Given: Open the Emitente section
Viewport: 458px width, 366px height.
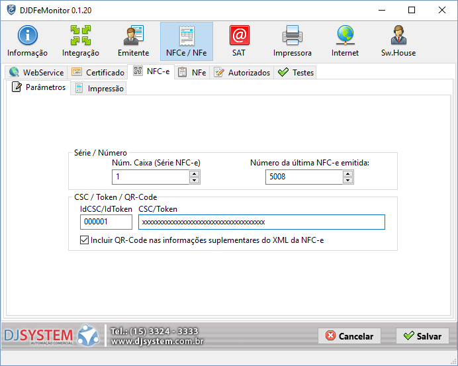Looking at the screenshot, I should coord(134,41).
